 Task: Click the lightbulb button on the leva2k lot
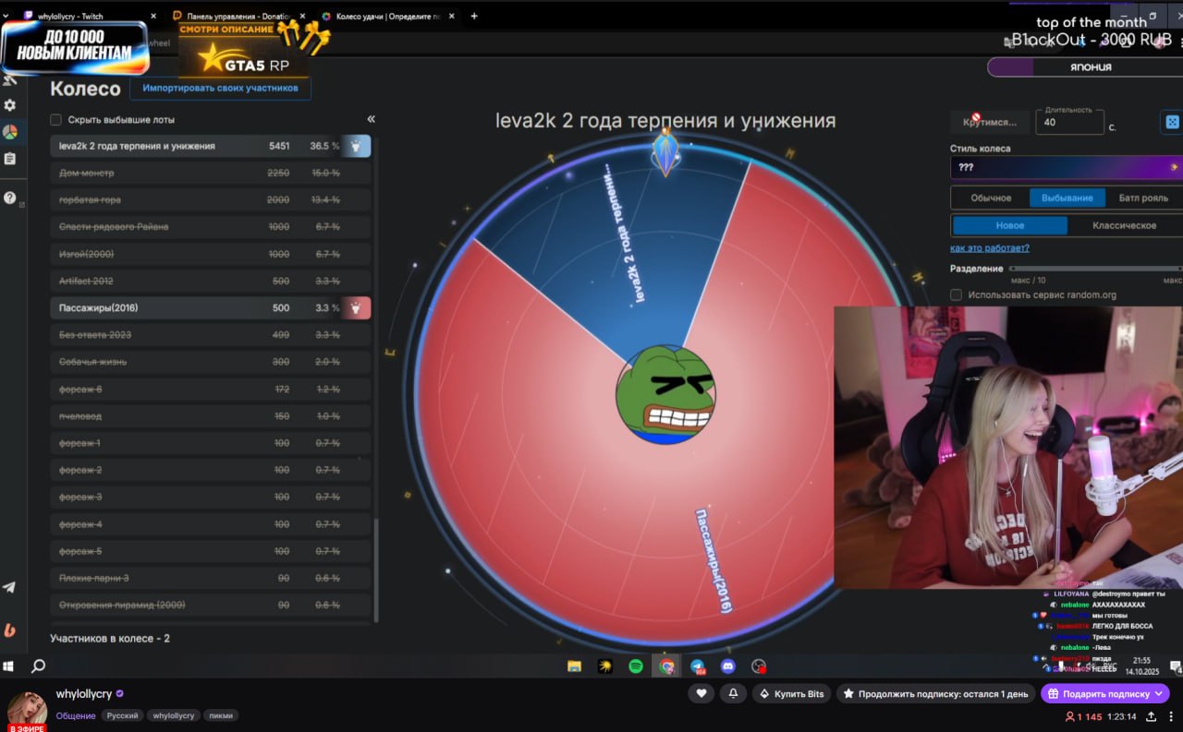356,146
